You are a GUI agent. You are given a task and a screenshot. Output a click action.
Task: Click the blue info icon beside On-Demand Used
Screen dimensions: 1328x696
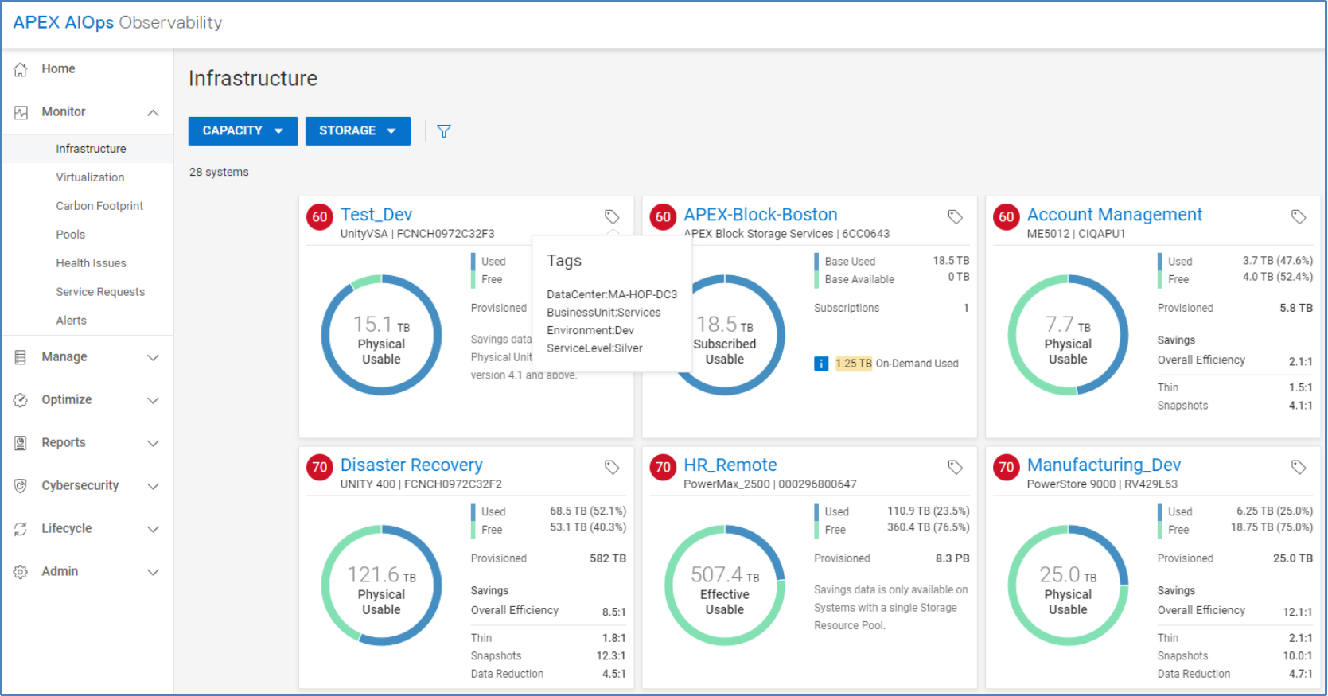point(821,364)
